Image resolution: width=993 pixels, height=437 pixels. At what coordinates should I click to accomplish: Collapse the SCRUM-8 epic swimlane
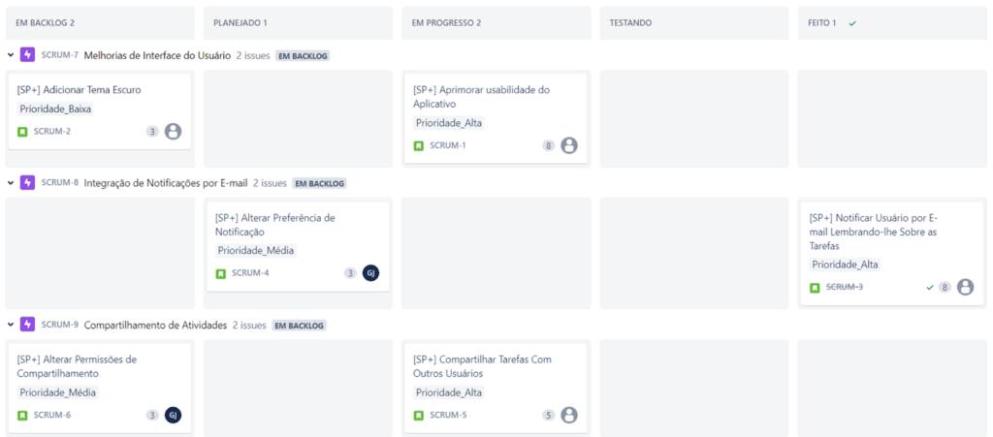click(x=11, y=182)
